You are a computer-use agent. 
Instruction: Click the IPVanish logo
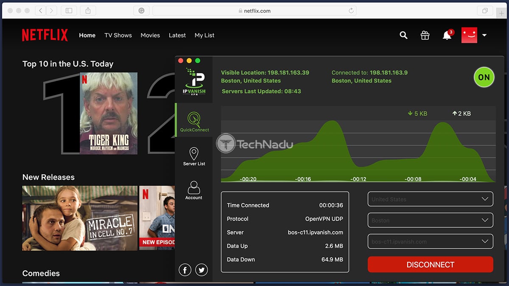[x=193, y=82]
